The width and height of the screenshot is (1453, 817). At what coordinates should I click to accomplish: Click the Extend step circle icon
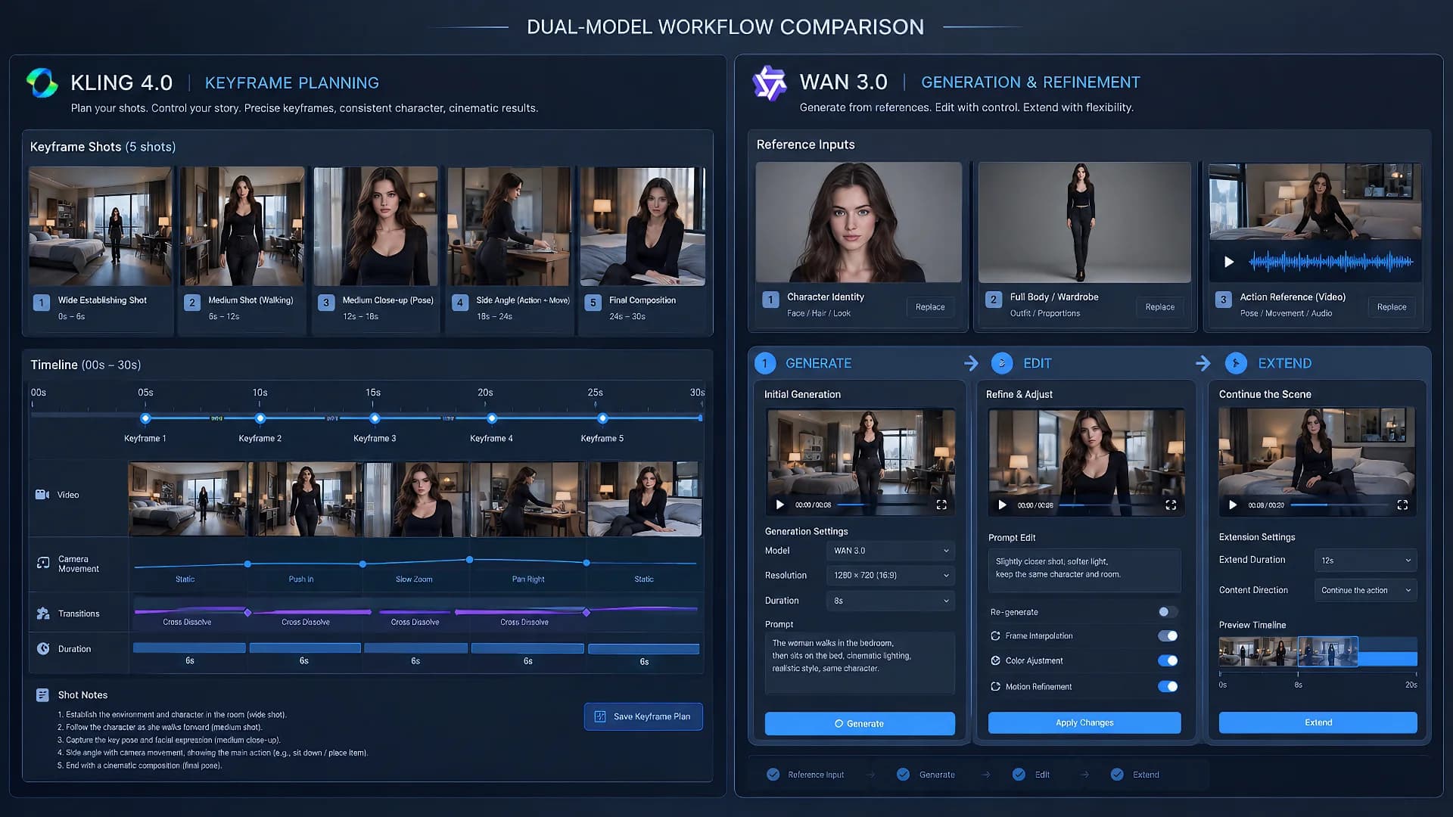point(1236,363)
